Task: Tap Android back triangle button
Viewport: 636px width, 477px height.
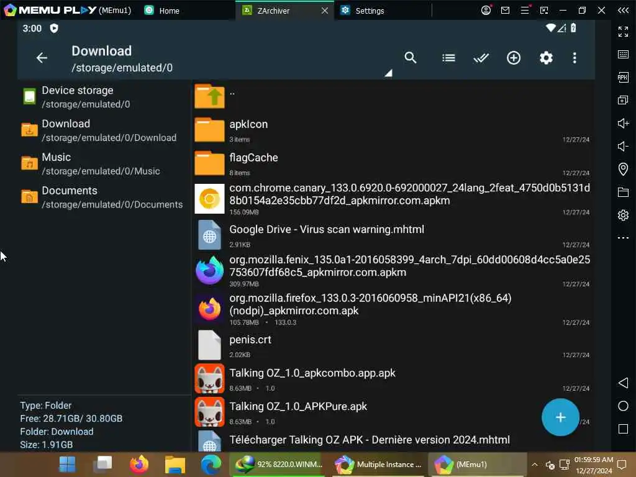Action: [x=623, y=383]
